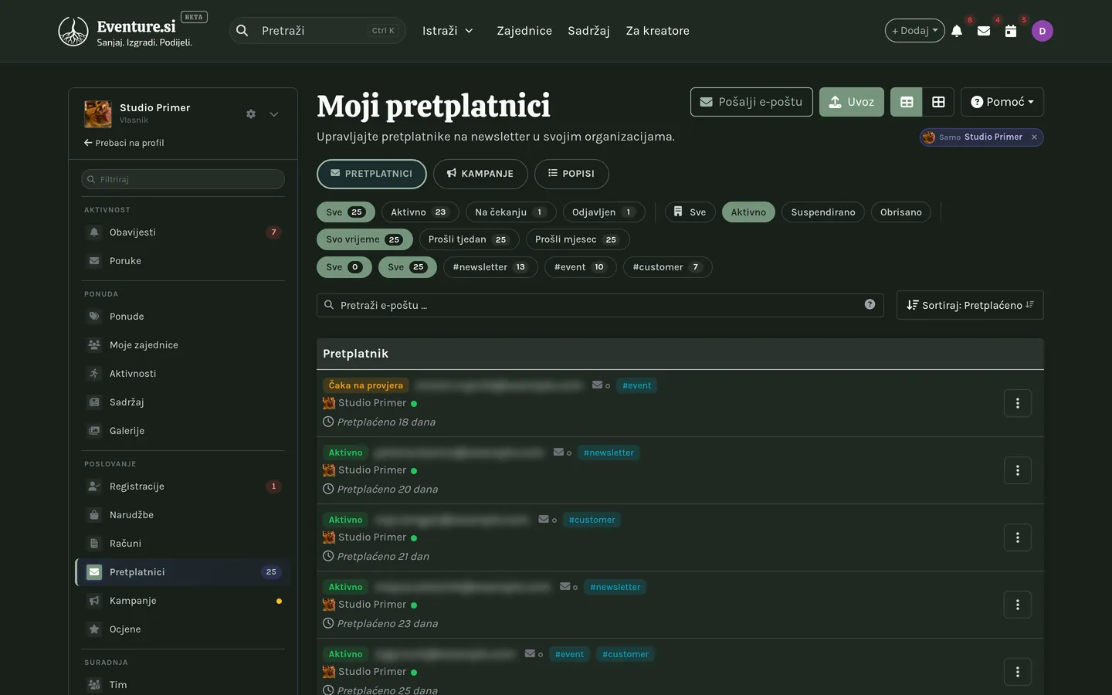Screen dimensions: 1112x695
Task: Filter by #customer tag with 7
Action: click(x=668, y=267)
